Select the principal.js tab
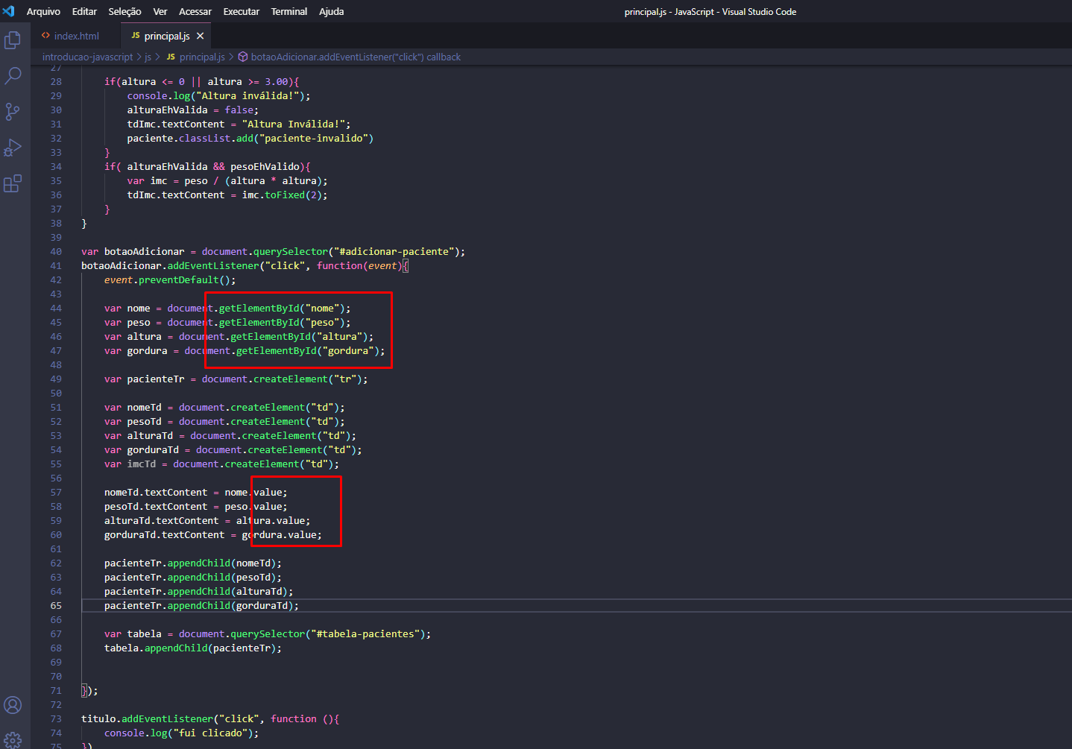Image resolution: width=1072 pixels, height=749 pixels. 166,36
